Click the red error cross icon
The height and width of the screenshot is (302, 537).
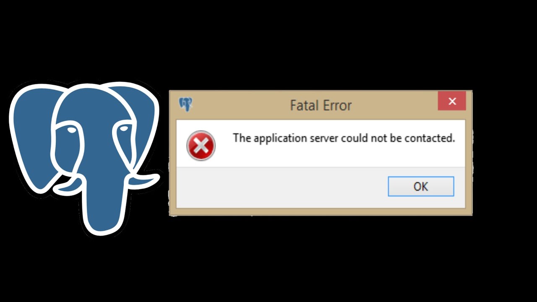pyautogui.click(x=201, y=146)
